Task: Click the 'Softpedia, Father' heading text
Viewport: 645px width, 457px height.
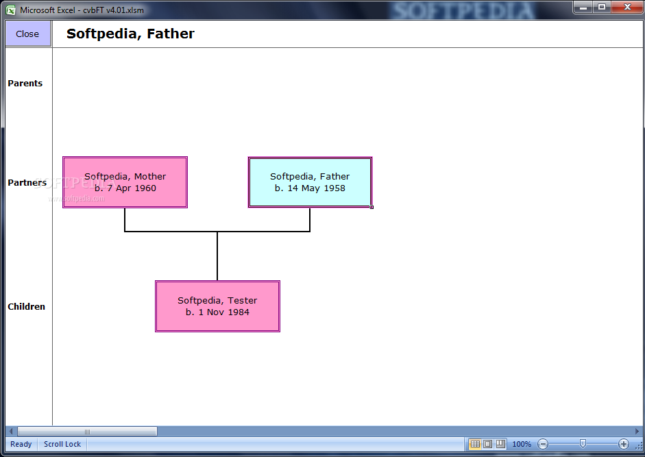Action: coord(130,34)
